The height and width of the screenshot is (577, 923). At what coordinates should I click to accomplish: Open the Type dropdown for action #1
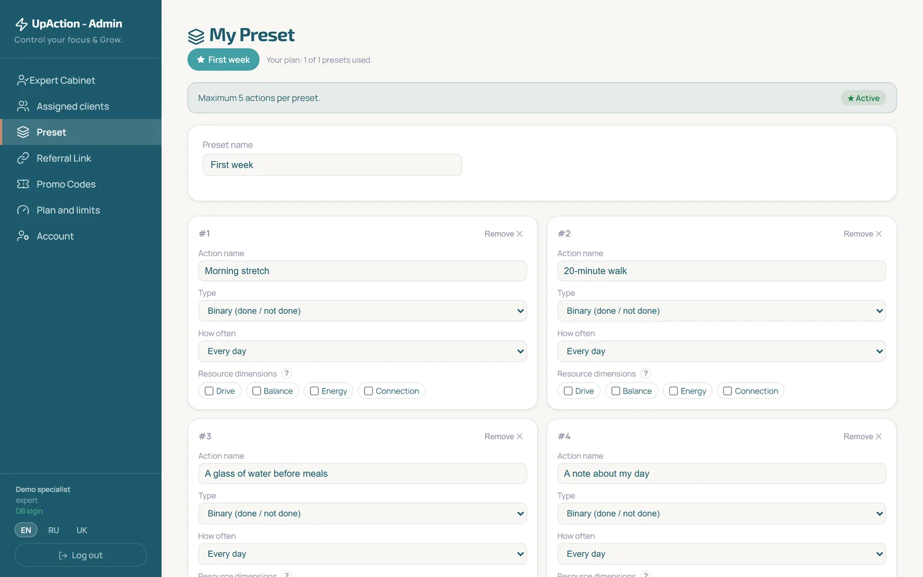[362, 310]
